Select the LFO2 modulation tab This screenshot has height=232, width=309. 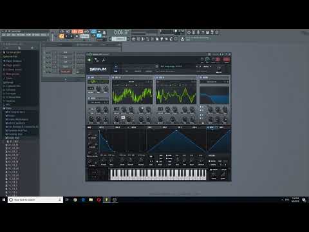tap(165, 128)
